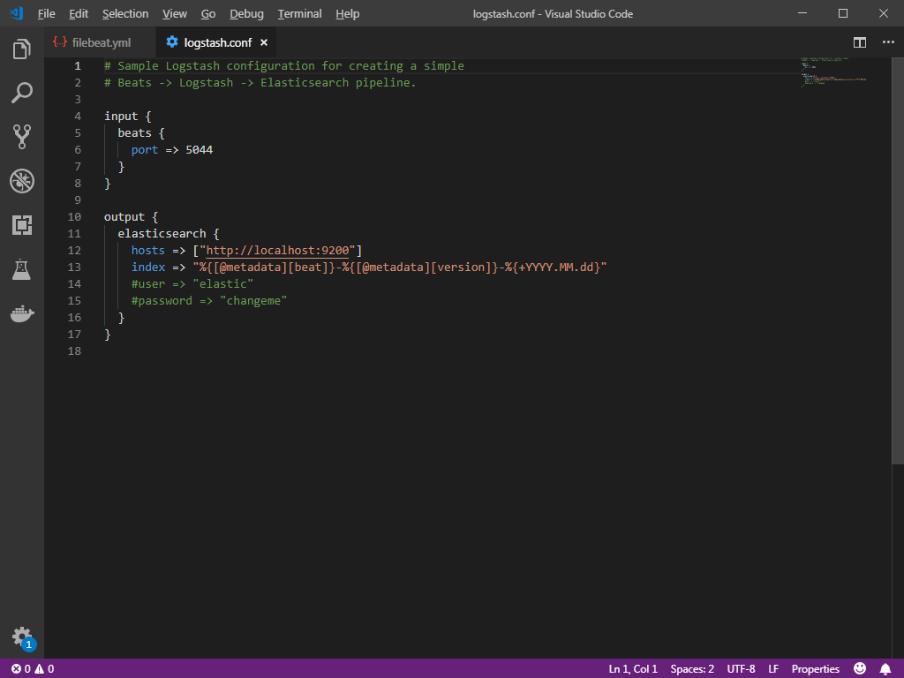Click the split editor icon
The width and height of the screenshot is (904, 678).
tap(860, 42)
